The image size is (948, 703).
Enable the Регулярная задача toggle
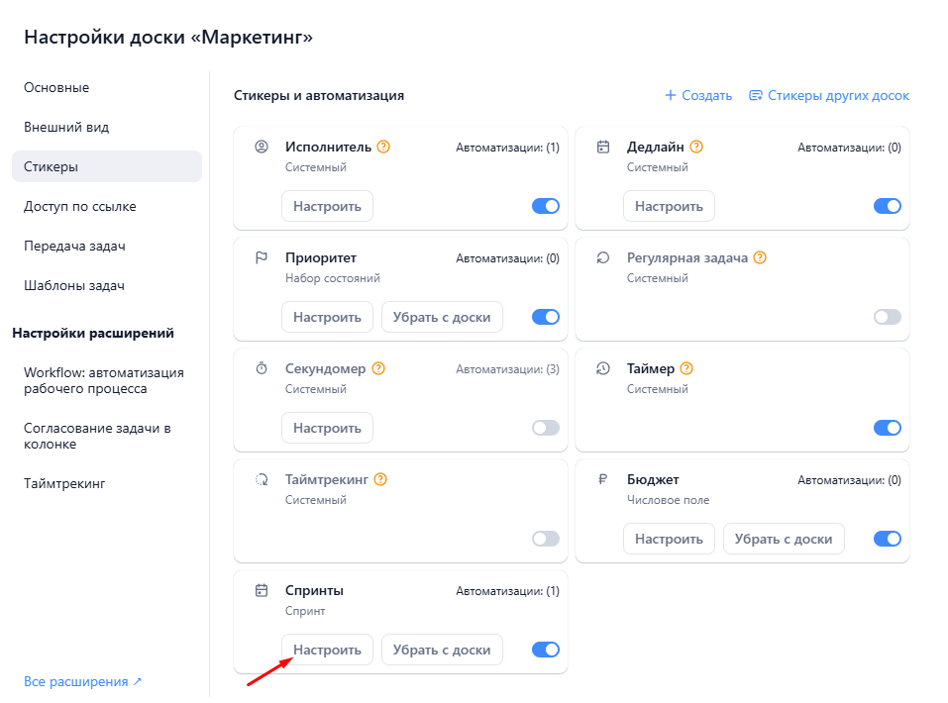pos(888,317)
